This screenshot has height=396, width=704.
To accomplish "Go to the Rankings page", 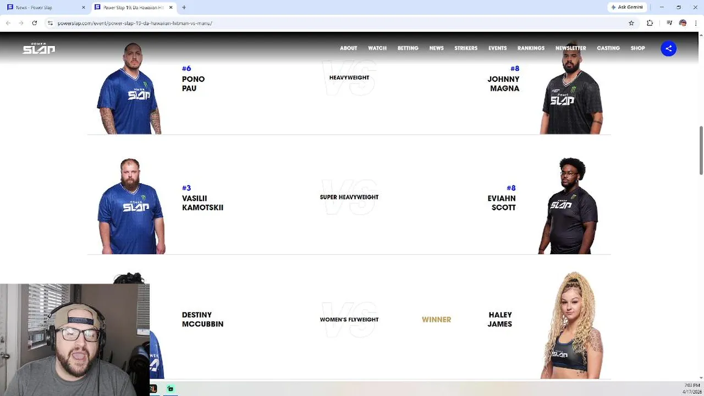I will (x=531, y=48).
